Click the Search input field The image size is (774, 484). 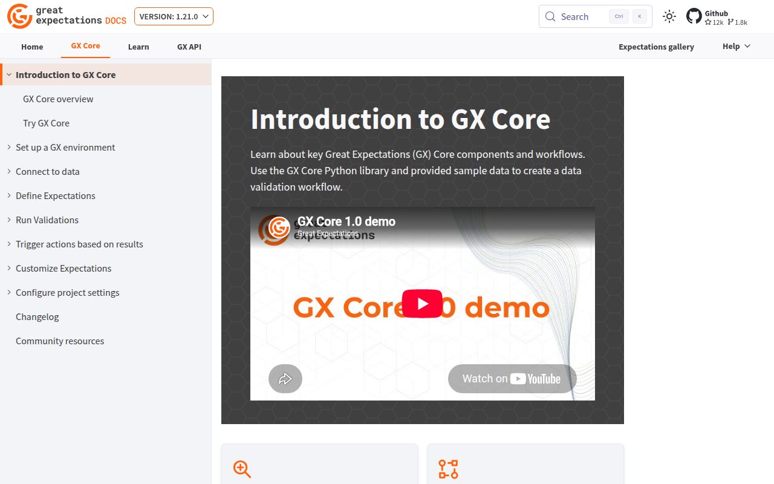click(x=595, y=16)
